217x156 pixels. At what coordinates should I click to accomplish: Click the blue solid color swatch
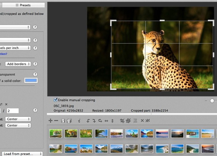point(31,81)
